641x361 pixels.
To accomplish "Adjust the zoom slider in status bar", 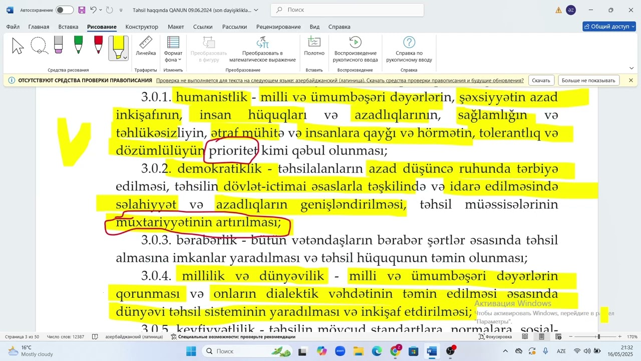I will pos(598,337).
